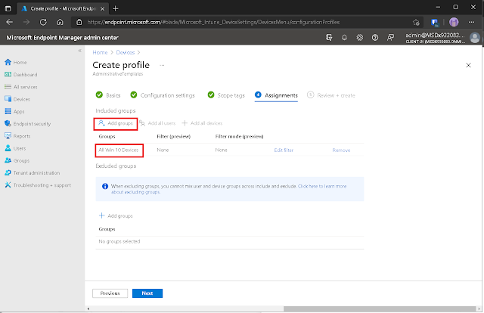
Task: Open the browser settings and more menu
Action: click(471, 22)
